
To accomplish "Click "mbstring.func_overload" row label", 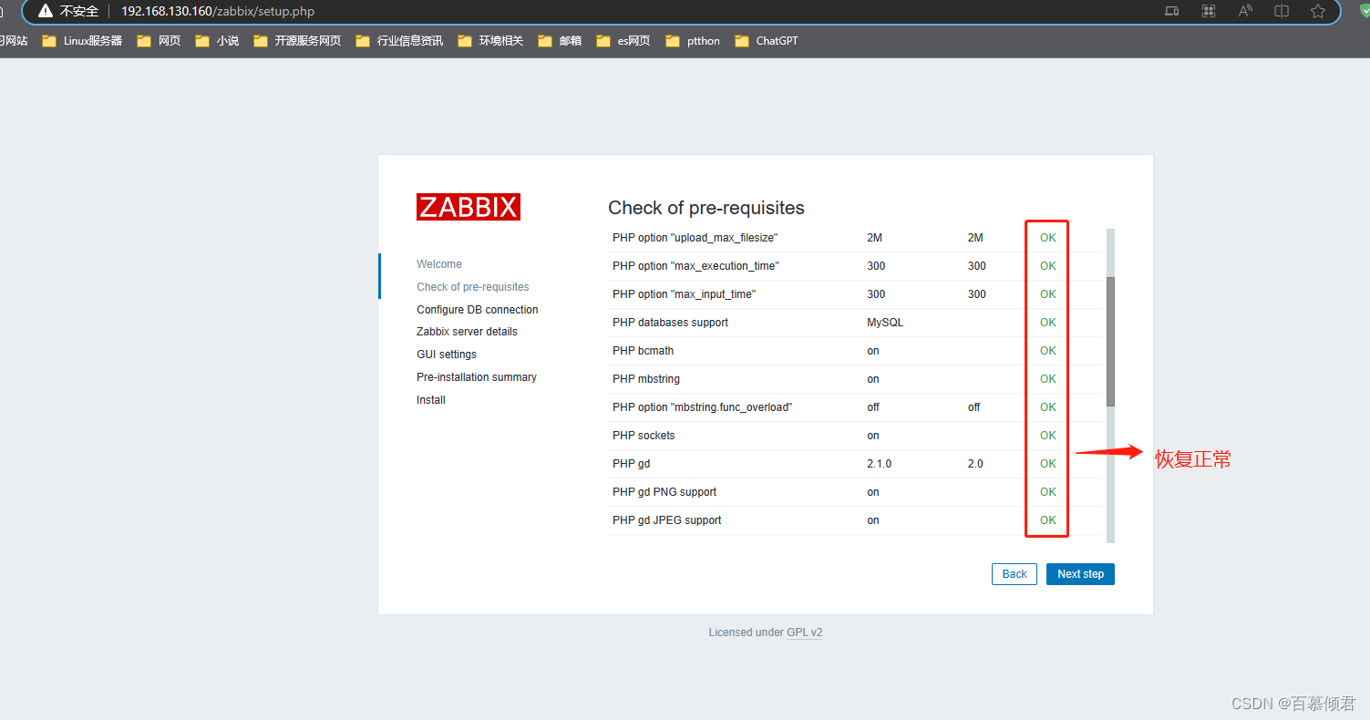I will 702,407.
